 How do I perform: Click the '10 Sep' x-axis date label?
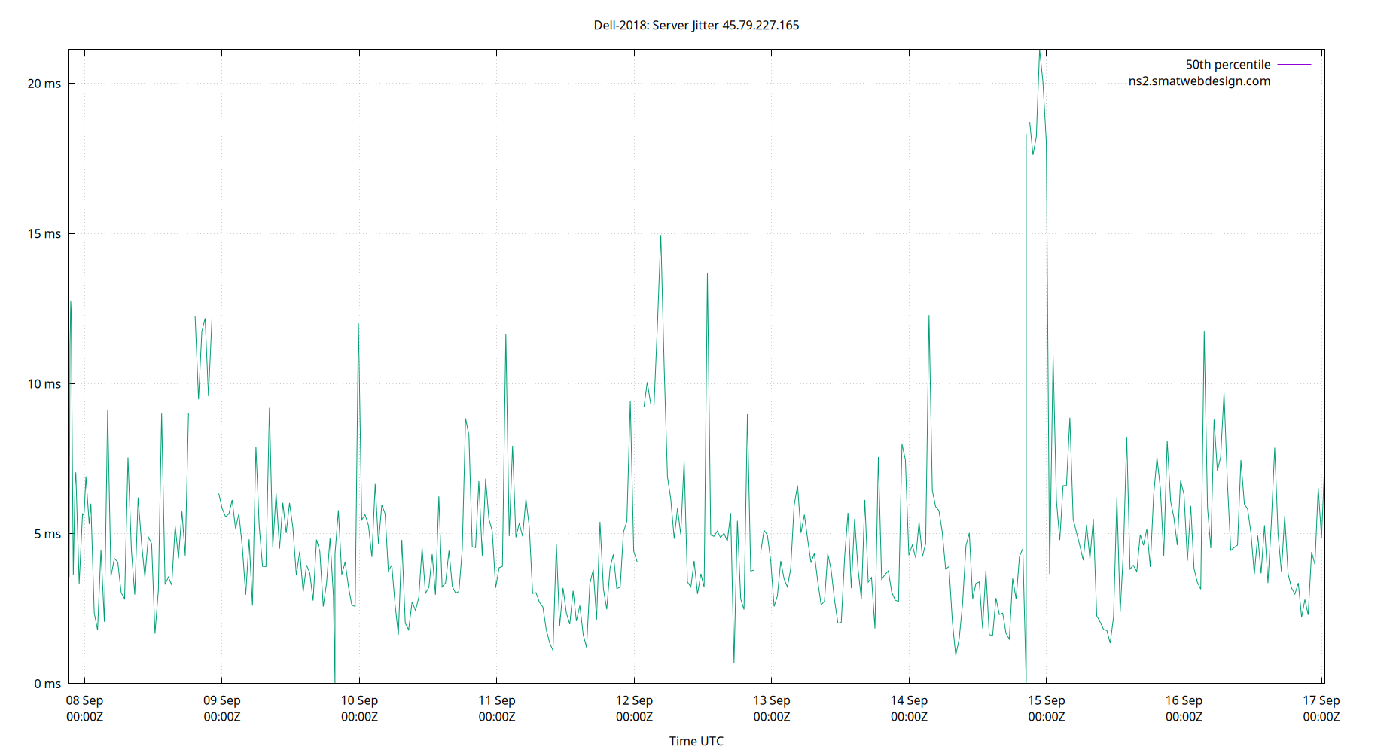[359, 700]
